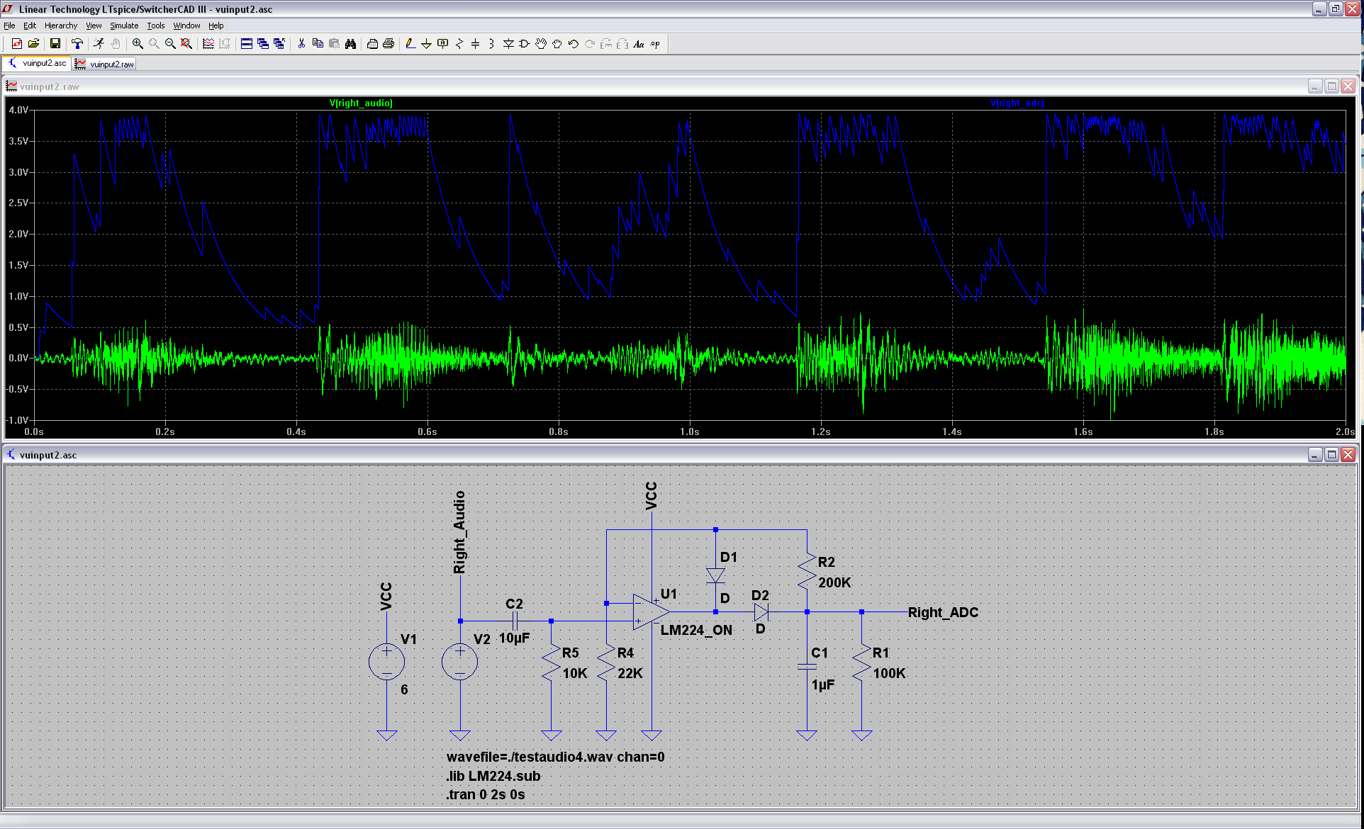Select the Capacitor placement tool
The image size is (1364, 829).
tap(475, 44)
